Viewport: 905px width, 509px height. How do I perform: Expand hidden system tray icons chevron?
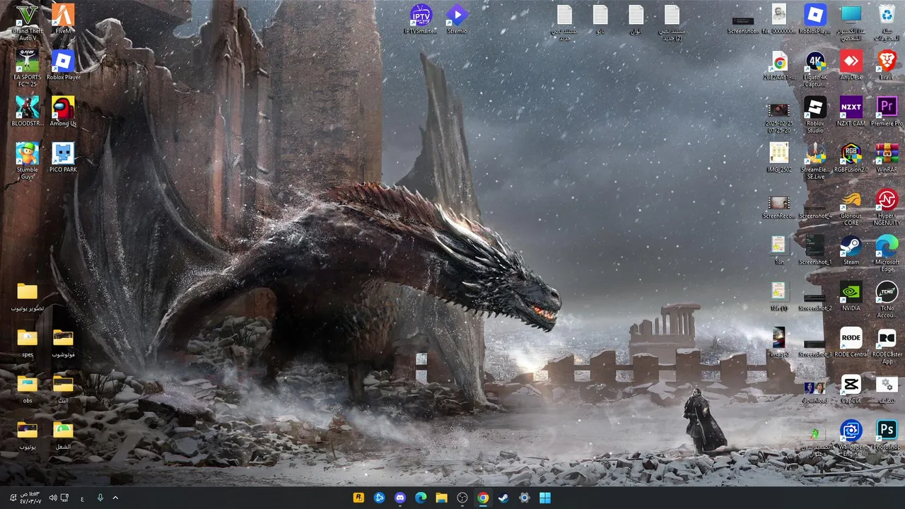coord(115,498)
